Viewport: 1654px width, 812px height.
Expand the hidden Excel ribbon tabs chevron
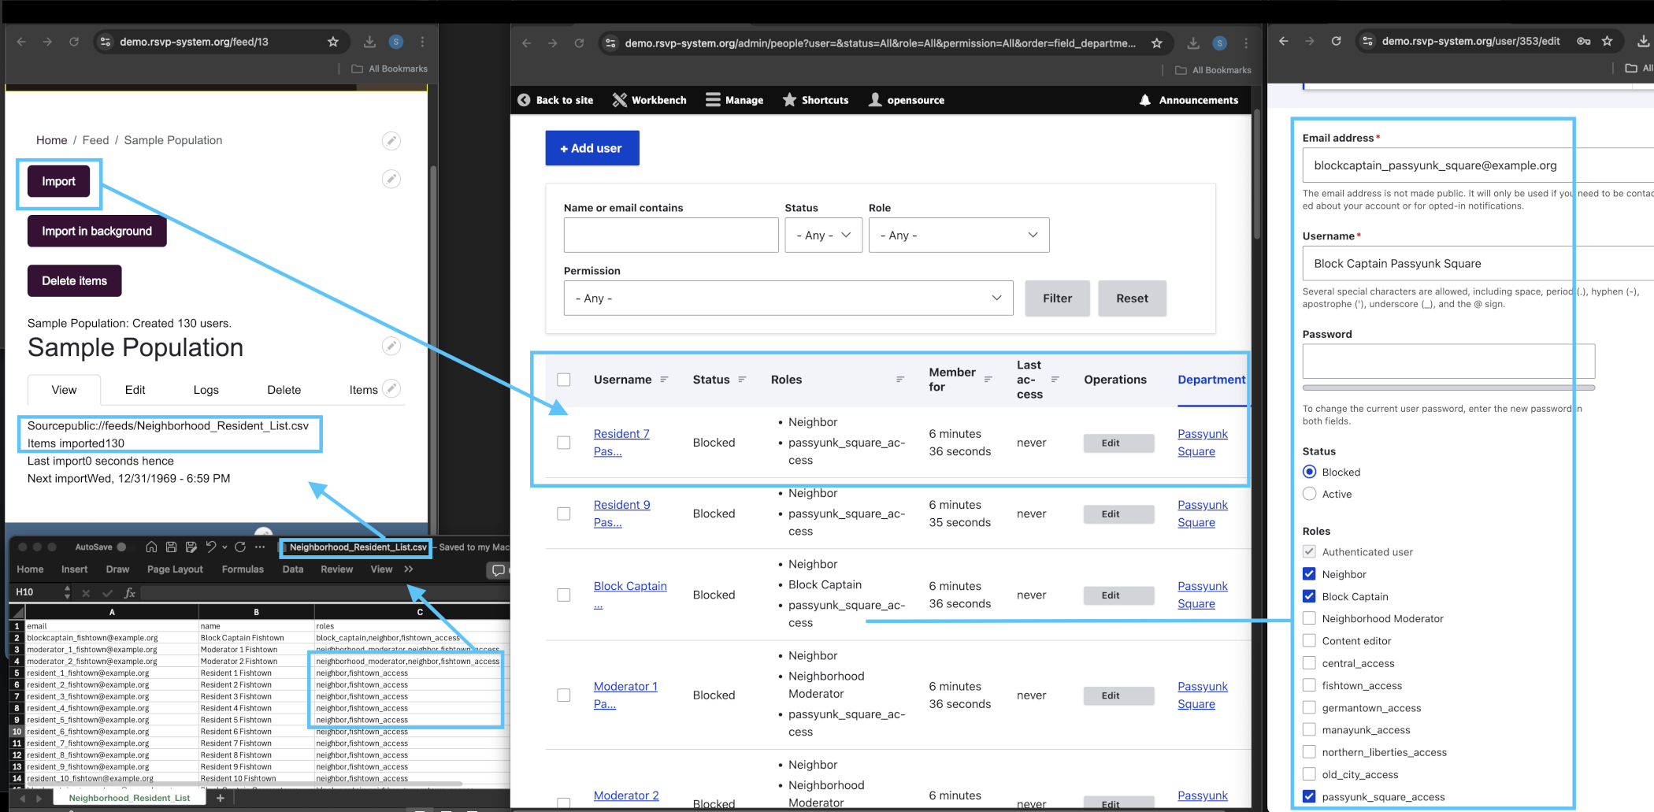(408, 569)
